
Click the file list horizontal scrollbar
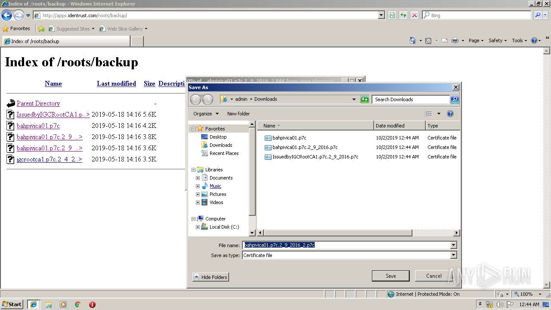click(x=337, y=233)
